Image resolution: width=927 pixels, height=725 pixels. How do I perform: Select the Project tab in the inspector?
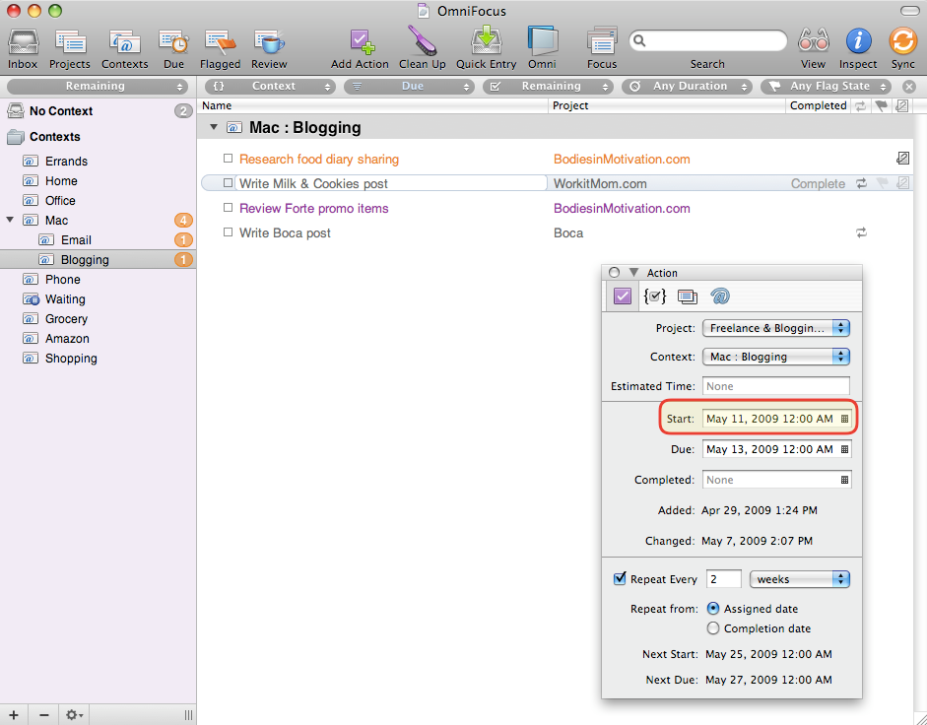(687, 296)
